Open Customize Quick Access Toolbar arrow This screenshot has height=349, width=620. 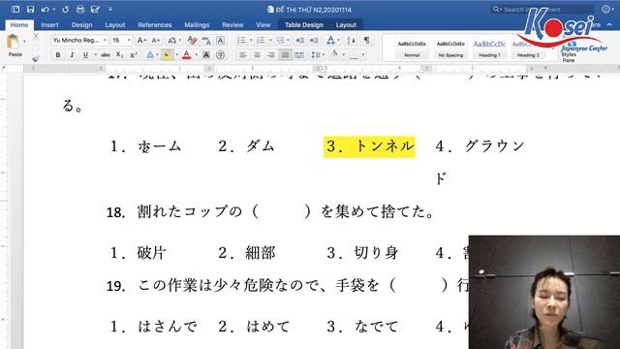point(110,9)
